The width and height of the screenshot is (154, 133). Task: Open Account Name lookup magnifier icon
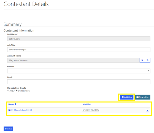[148, 60]
